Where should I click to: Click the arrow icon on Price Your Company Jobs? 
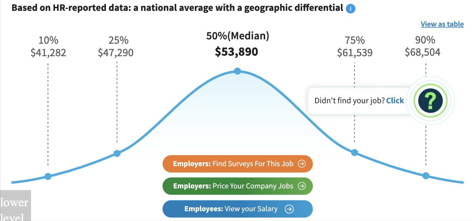pyautogui.click(x=302, y=186)
